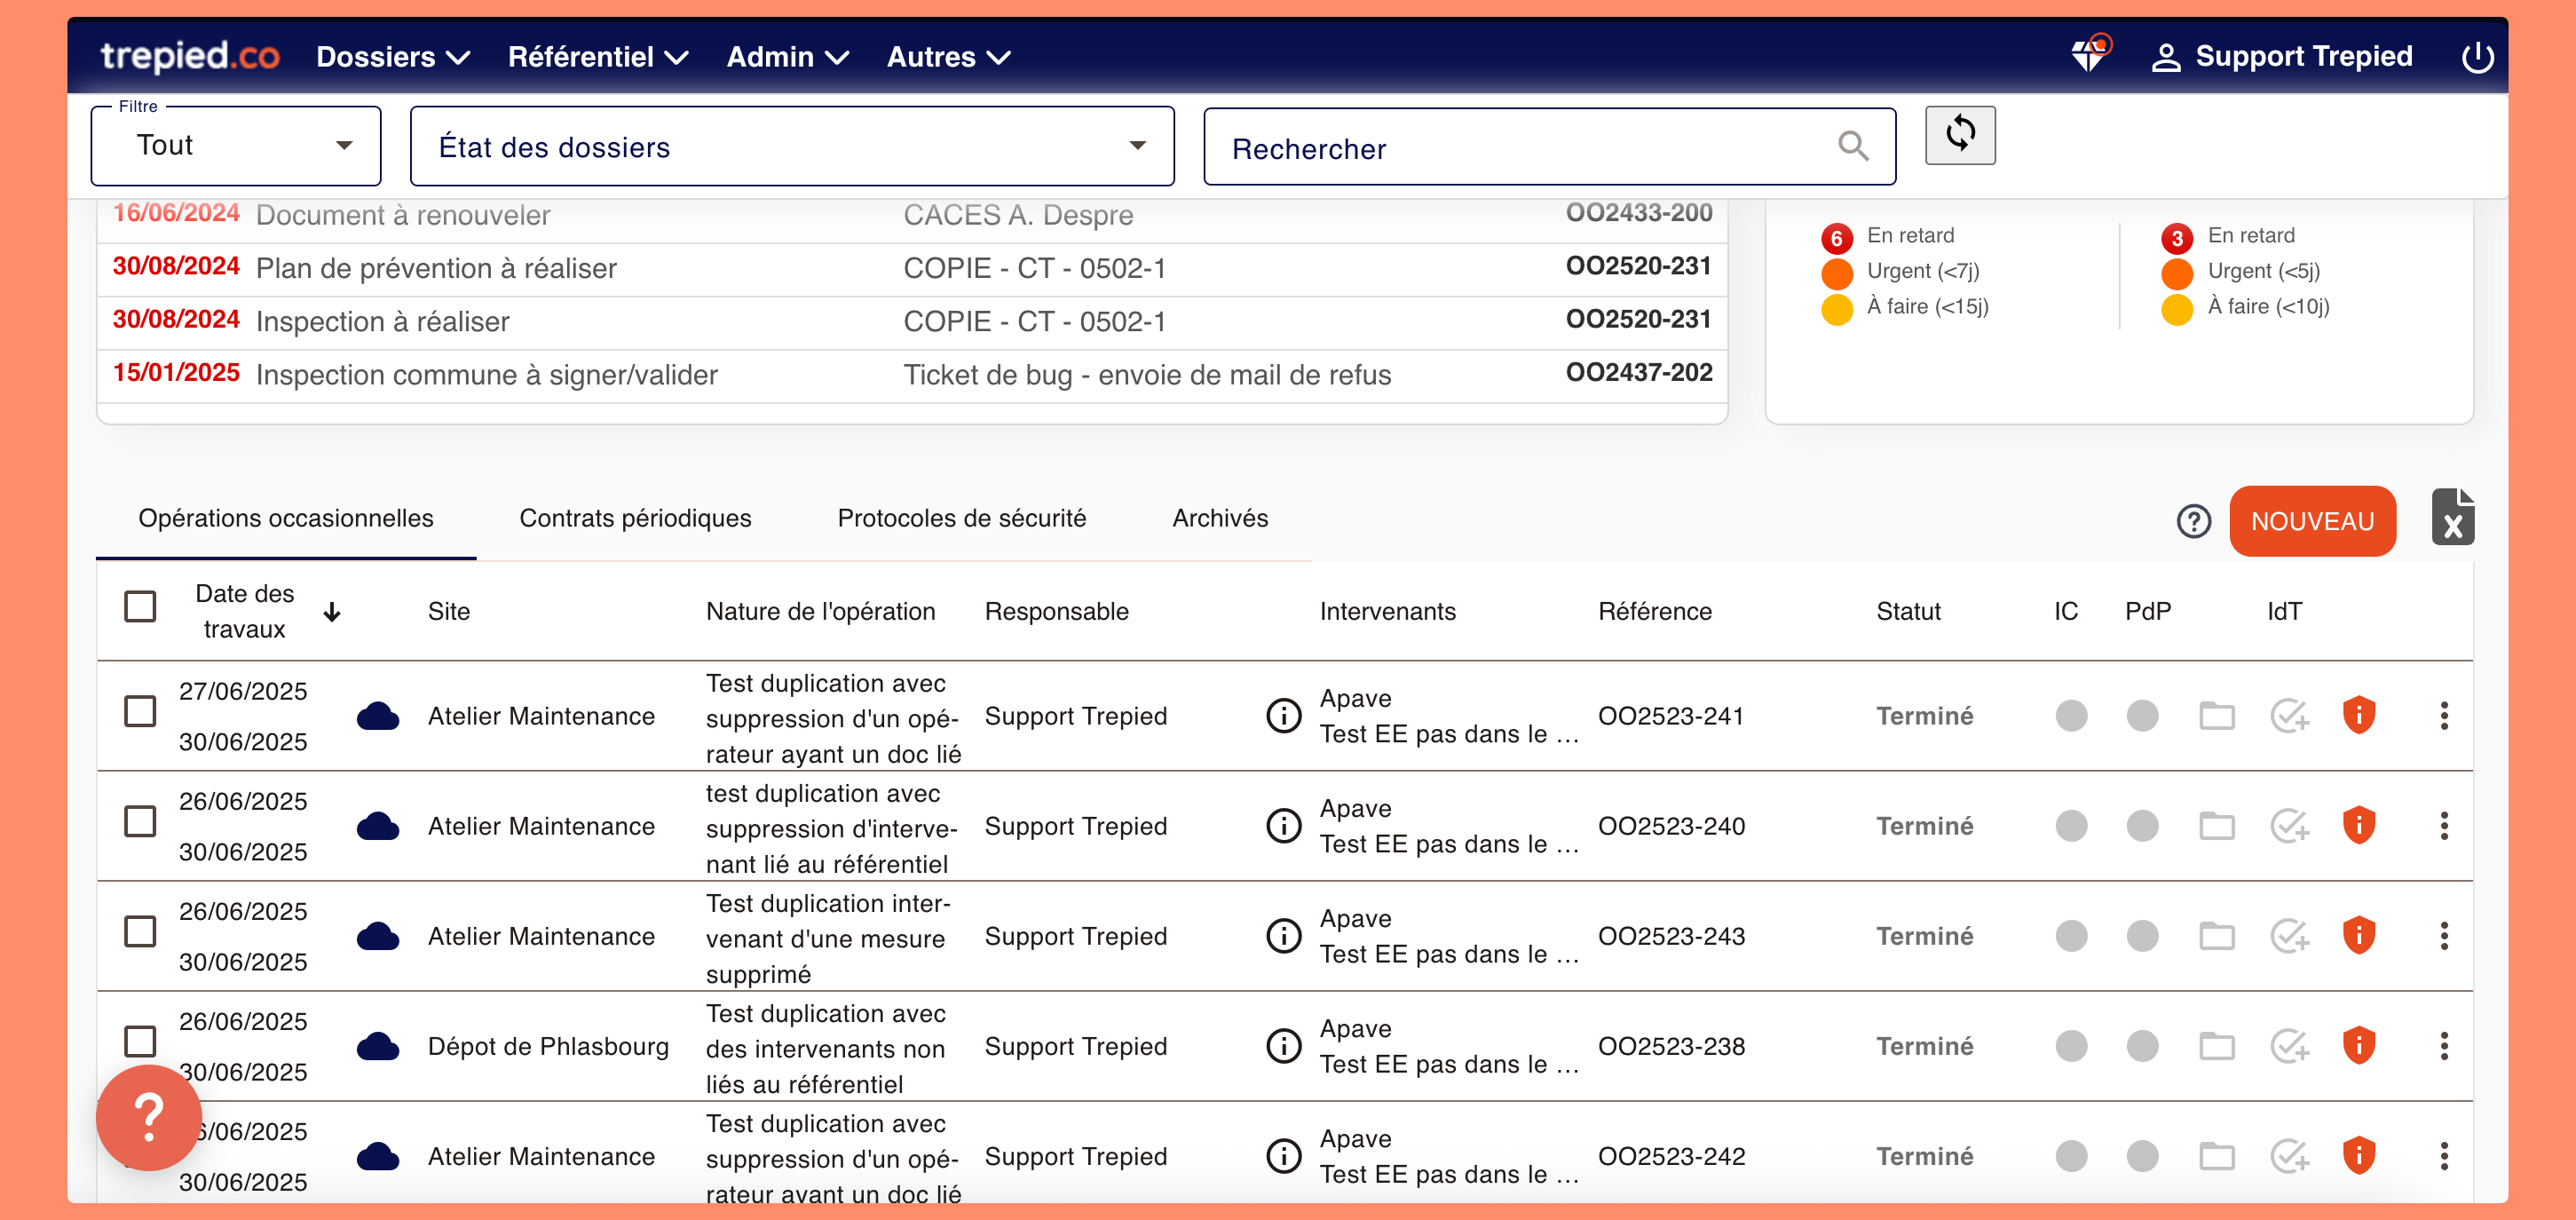This screenshot has width=2576, height=1220.
Task: Click the info icon on row OO2523-241
Action: pyautogui.click(x=1284, y=715)
